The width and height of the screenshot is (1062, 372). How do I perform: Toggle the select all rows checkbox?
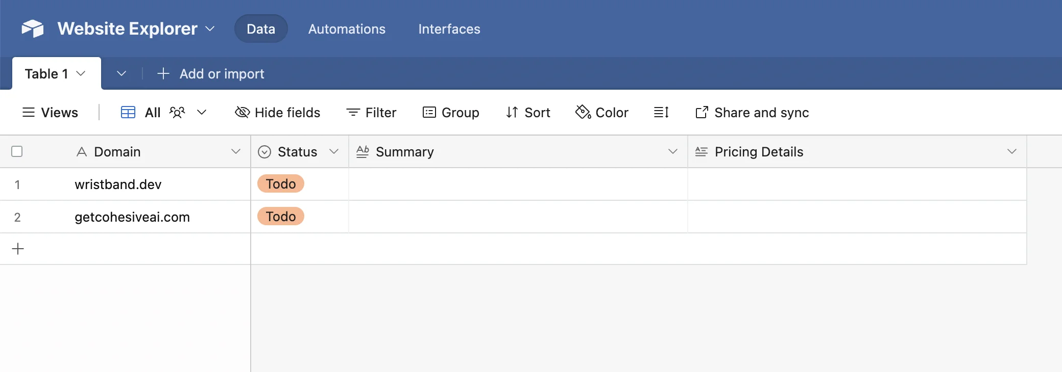point(17,151)
